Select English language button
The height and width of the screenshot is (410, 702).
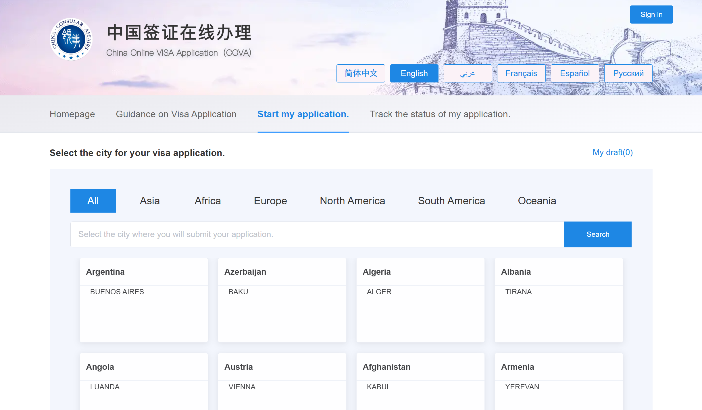pyautogui.click(x=414, y=73)
